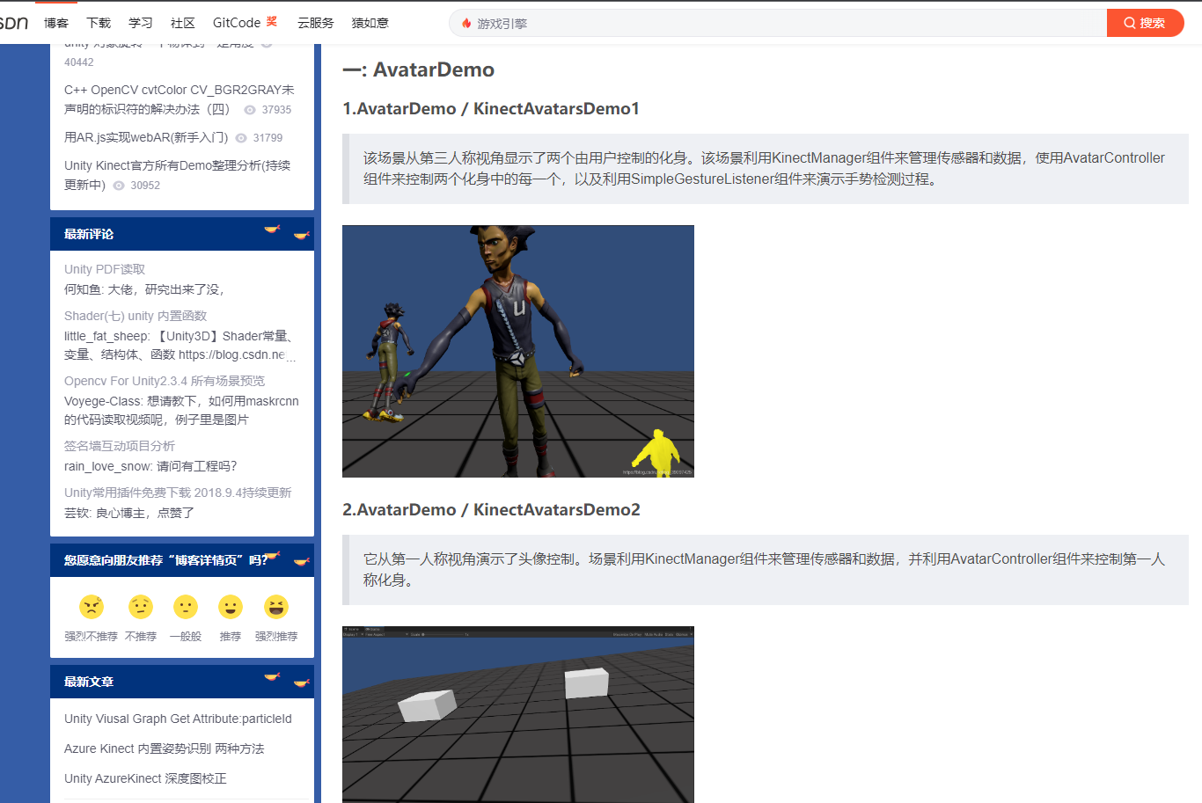Click the flame hot-search icon
1202x803 pixels.
(x=466, y=23)
